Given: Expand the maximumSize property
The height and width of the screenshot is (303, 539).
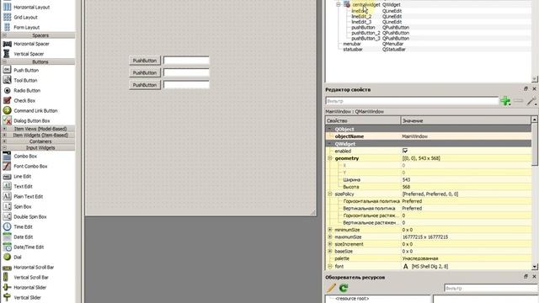Looking at the screenshot, I should [x=330, y=237].
